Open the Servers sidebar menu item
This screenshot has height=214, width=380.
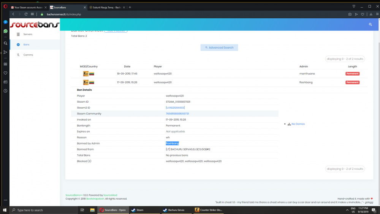point(28,34)
